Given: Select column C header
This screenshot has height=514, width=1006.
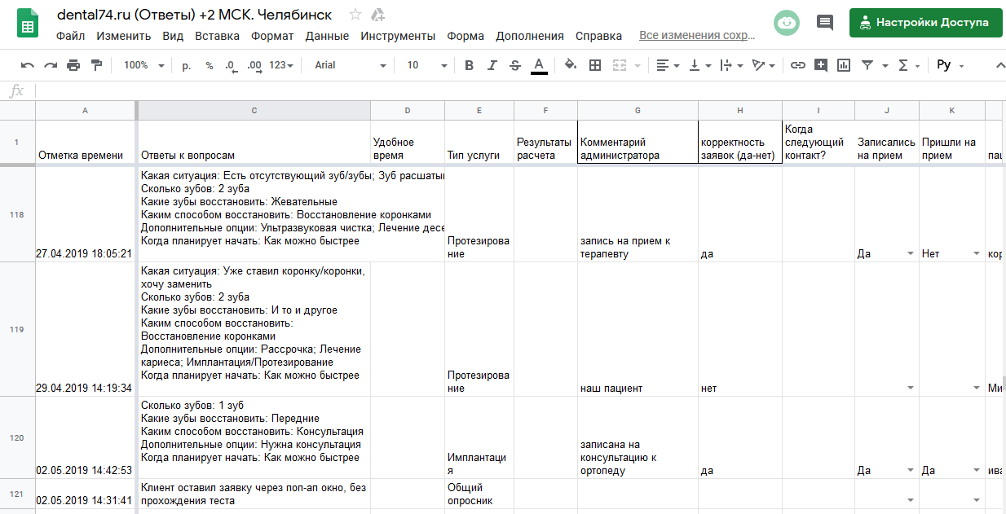Looking at the screenshot, I should pos(254,110).
